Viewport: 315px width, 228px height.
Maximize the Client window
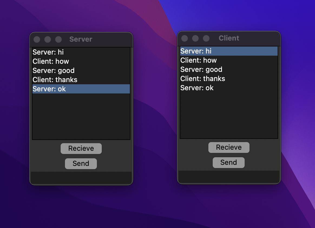[x=206, y=38]
